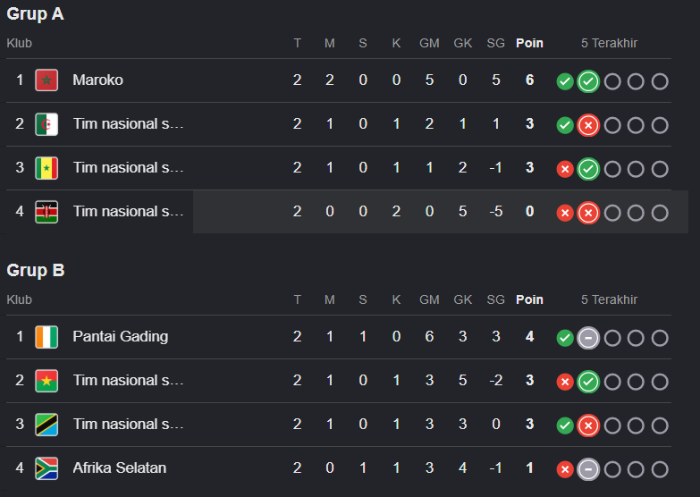The height and width of the screenshot is (497, 700).
Task: Open the Maroko team link
Action: (97, 80)
